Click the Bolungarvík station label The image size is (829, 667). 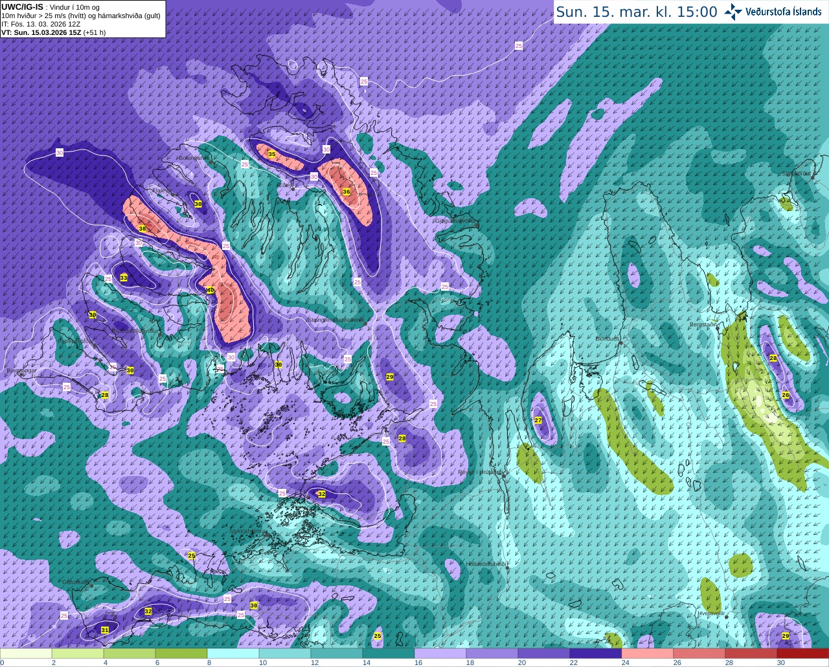pyautogui.click(x=193, y=157)
